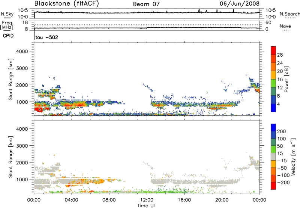Click the 'Beam 07' label

pyautogui.click(x=146, y=4)
